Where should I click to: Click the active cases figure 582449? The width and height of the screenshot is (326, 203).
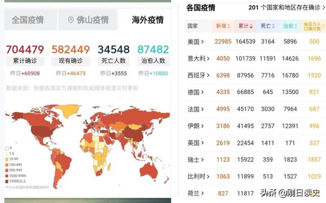[71, 49]
